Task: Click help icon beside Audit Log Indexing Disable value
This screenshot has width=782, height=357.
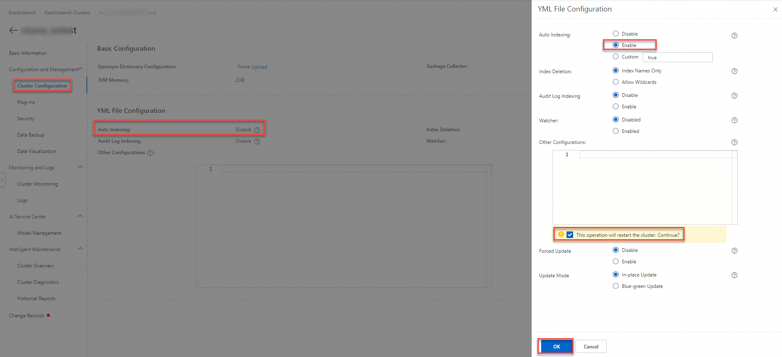Action: (257, 141)
